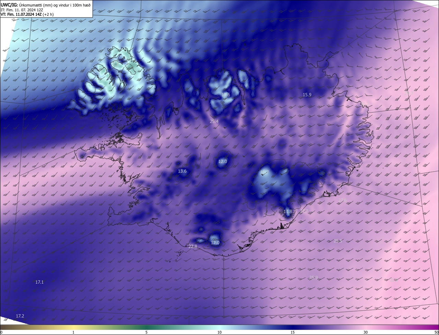Click the 10 tick on the color scale
The width and height of the screenshot is (439, 335).
click(219, 332)
